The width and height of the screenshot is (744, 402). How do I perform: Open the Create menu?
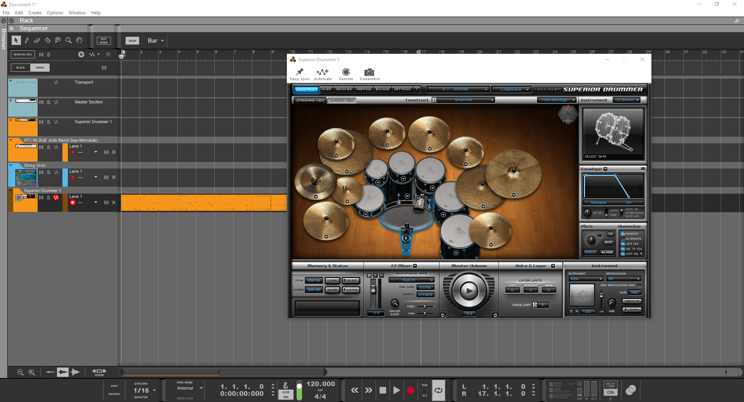35,13
